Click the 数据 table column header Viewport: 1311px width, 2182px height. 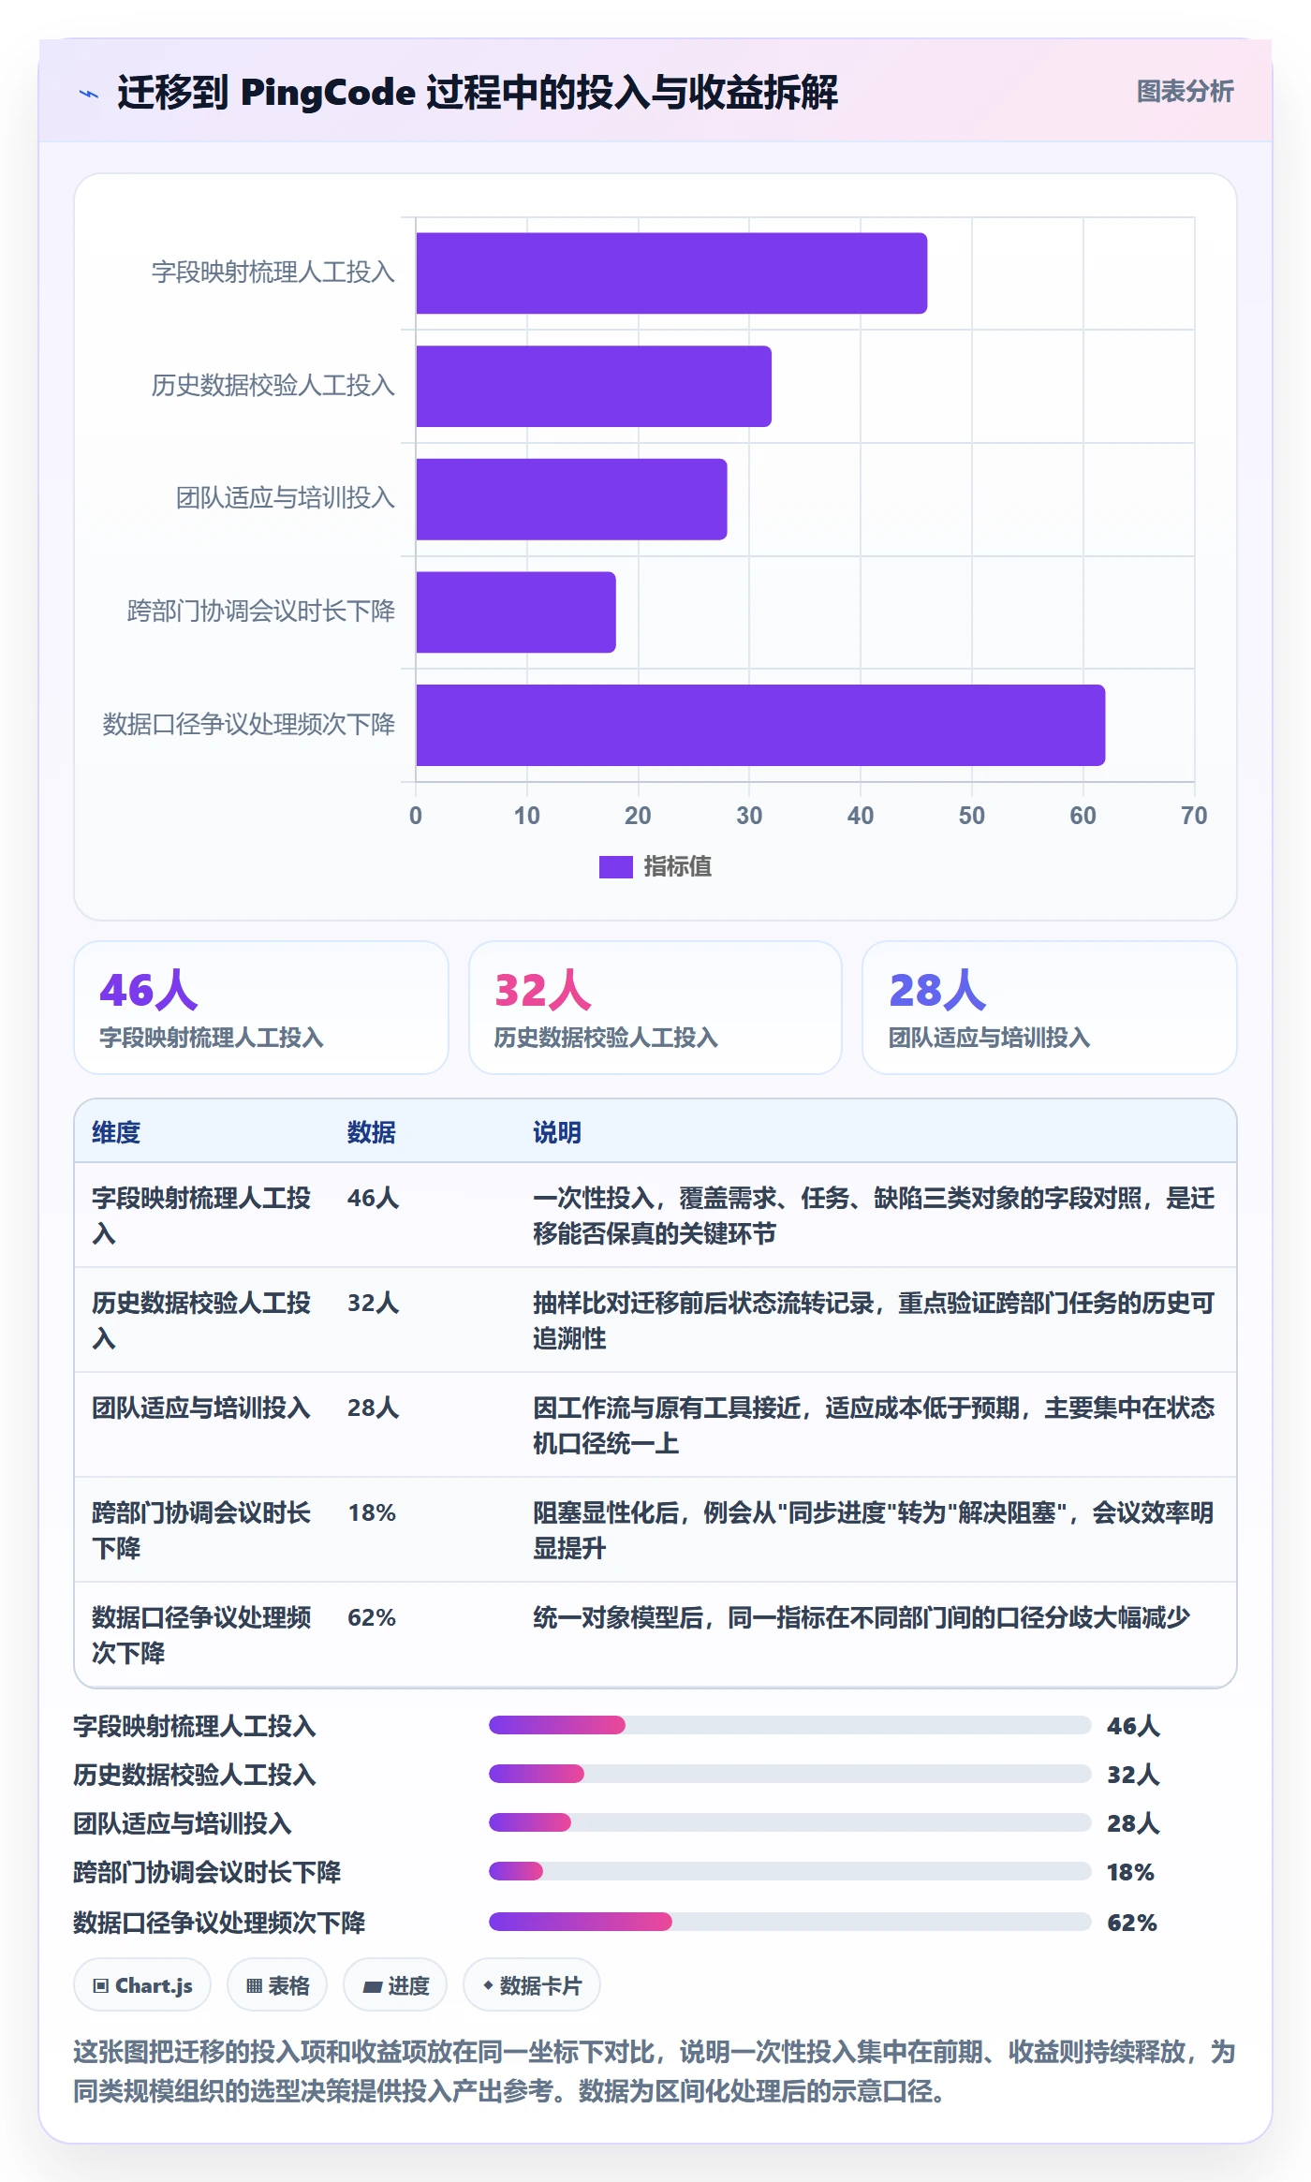[x=372, y=1132]
